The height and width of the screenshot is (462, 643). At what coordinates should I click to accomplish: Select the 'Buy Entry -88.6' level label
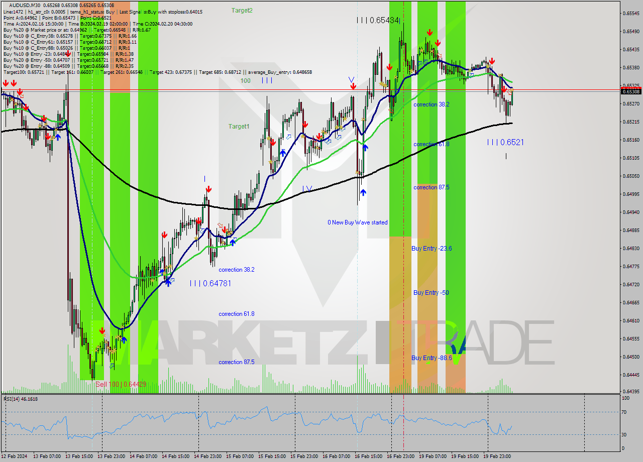click(432, 358)
